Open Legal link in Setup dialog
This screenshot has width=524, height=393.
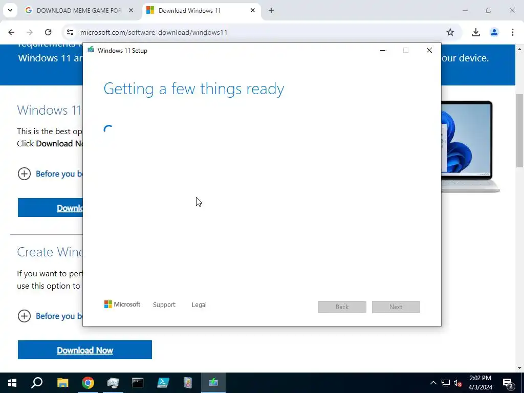tap(199, 305)
